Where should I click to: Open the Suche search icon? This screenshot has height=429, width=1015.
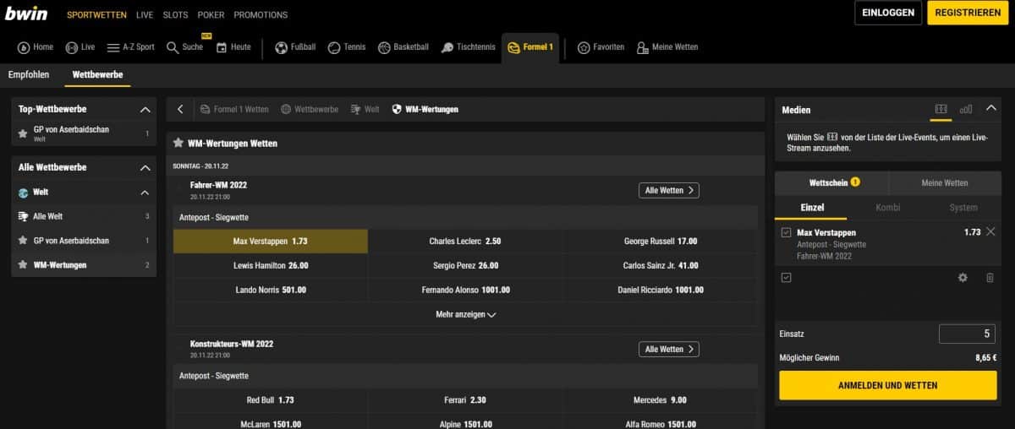point(173,47)
